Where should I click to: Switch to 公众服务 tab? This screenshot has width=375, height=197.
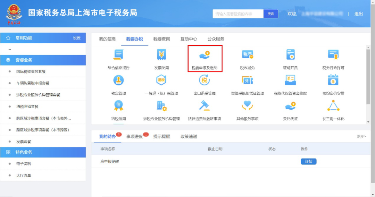pyautogui.click(x=216, y=39)
